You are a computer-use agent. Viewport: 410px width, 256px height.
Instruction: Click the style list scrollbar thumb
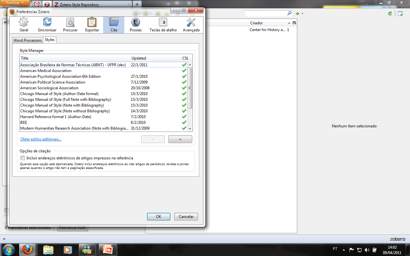click(190, 88)
